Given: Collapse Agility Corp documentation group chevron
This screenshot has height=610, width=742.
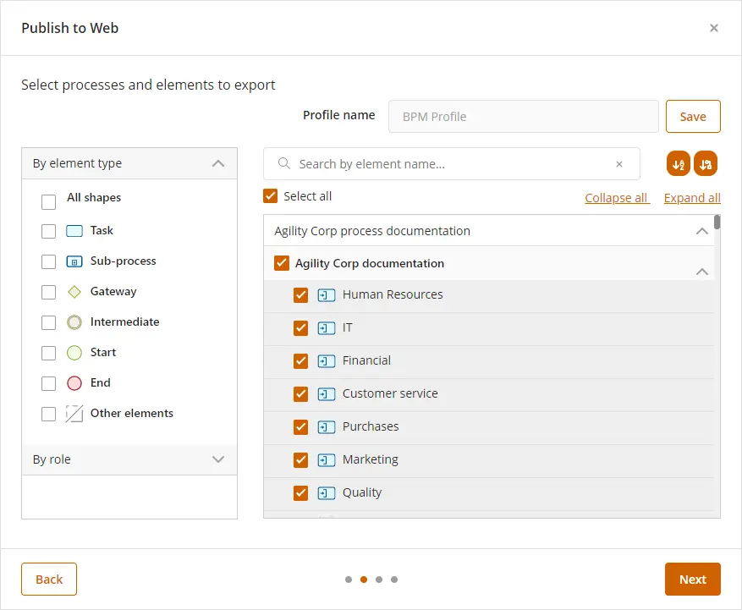Looking at the screenshot, I should click(702, 272).
